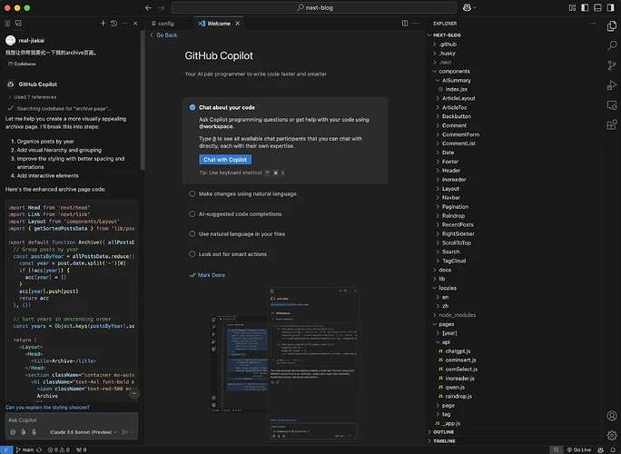The width and height of the screenshot is (621, 454).
Task: Expand the OUTLINE section
Action: 443,432
